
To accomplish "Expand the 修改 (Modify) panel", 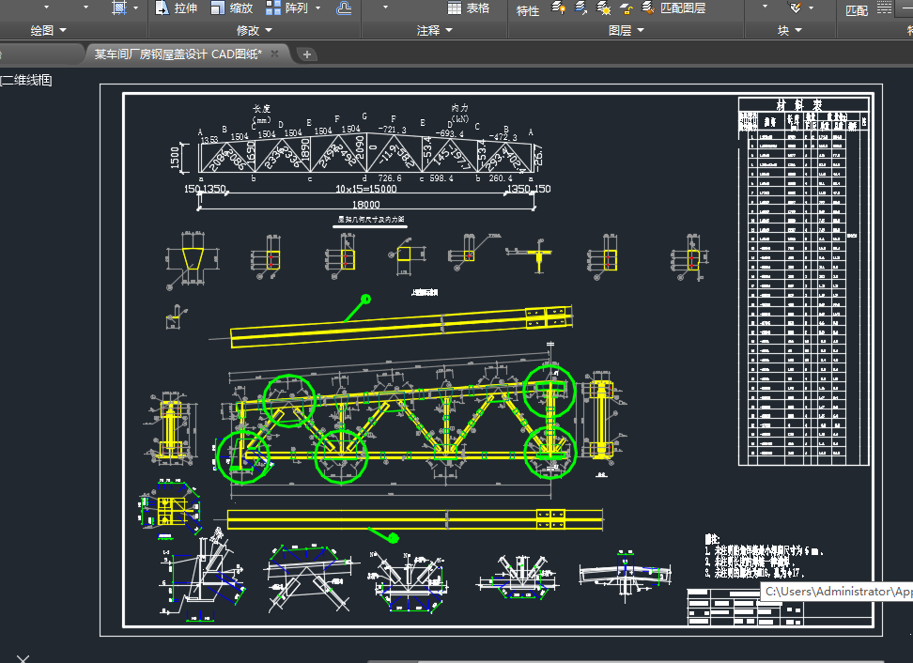I will tap(255, 30).
